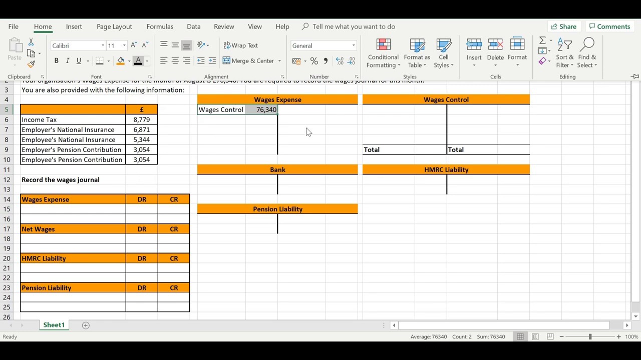Image resolution: width=641 pixels, height=360 pixels.
Task: Apply yellow fill color swatch
Action: 121,61
